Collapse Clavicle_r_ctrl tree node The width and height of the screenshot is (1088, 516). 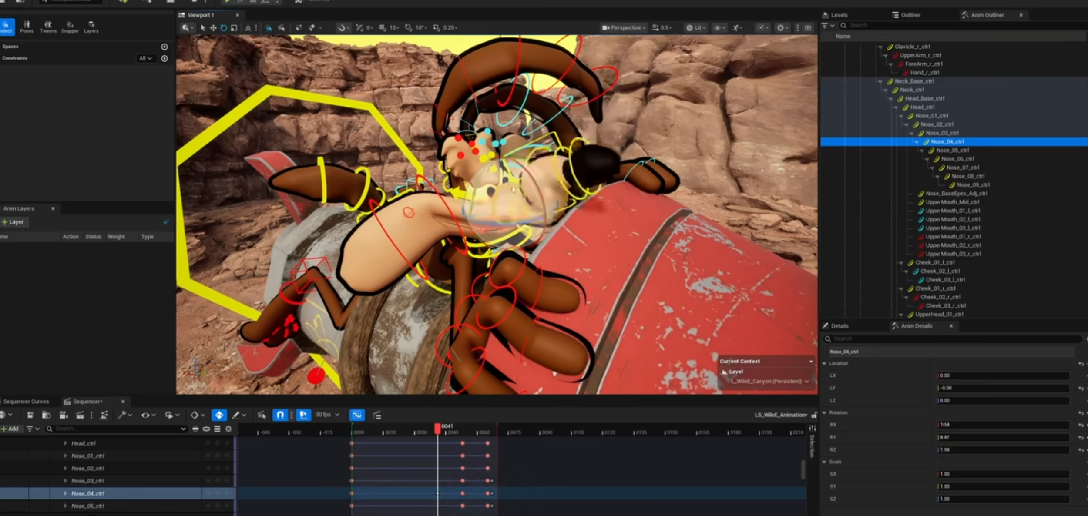click(880, 47)
